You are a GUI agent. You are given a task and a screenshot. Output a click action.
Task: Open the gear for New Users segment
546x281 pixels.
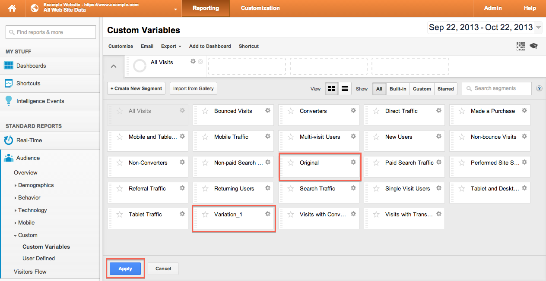439,137
